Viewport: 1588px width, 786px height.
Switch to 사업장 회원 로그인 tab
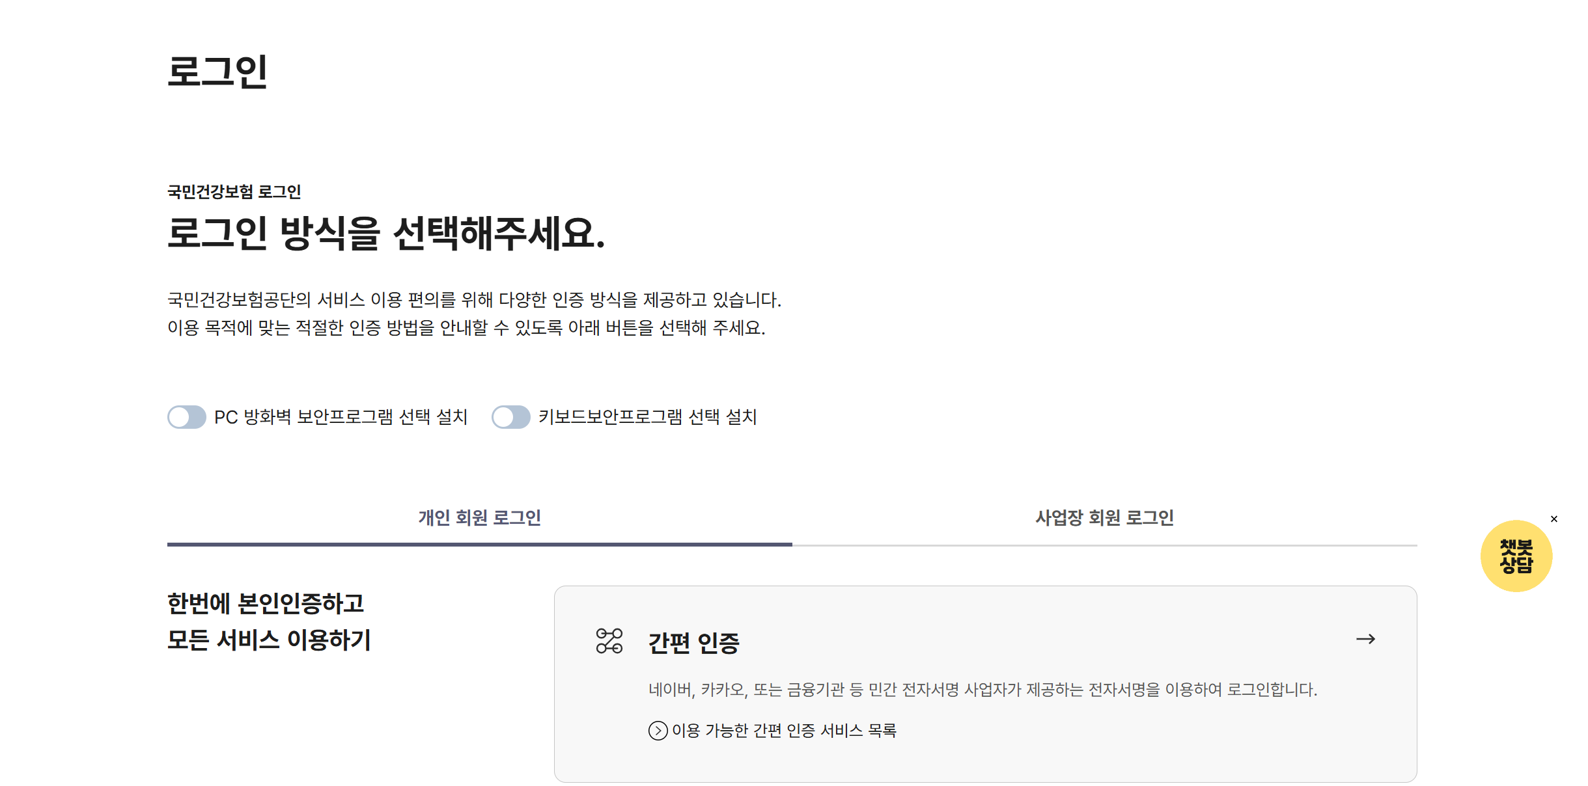click(1105, 518)
